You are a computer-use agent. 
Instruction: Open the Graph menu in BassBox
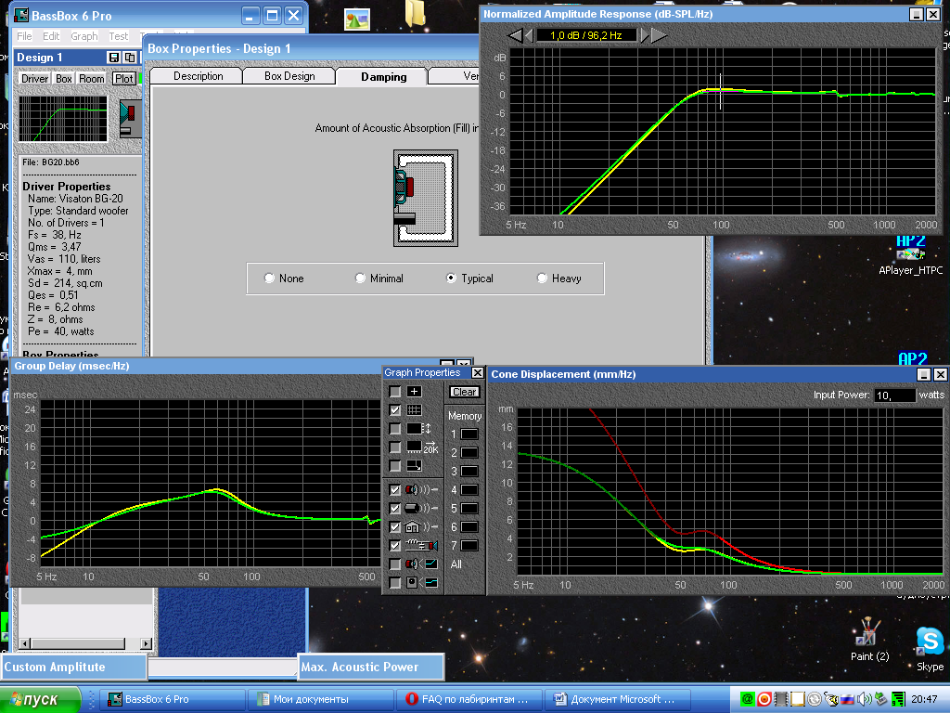[x=84, y=36]
